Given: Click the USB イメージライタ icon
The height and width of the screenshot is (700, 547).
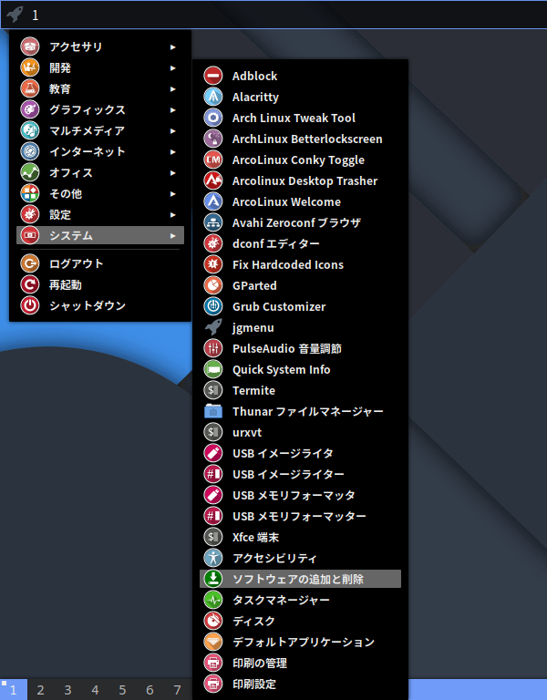Looking at the screenshot, I should (x=213, y=453).
